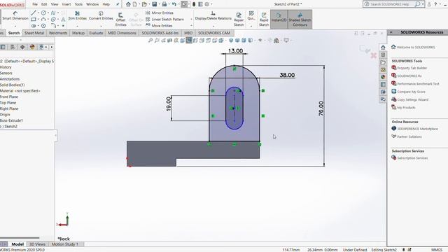Switch to the Evaluate tab
The image size is (448, 252).
[96, 33]
